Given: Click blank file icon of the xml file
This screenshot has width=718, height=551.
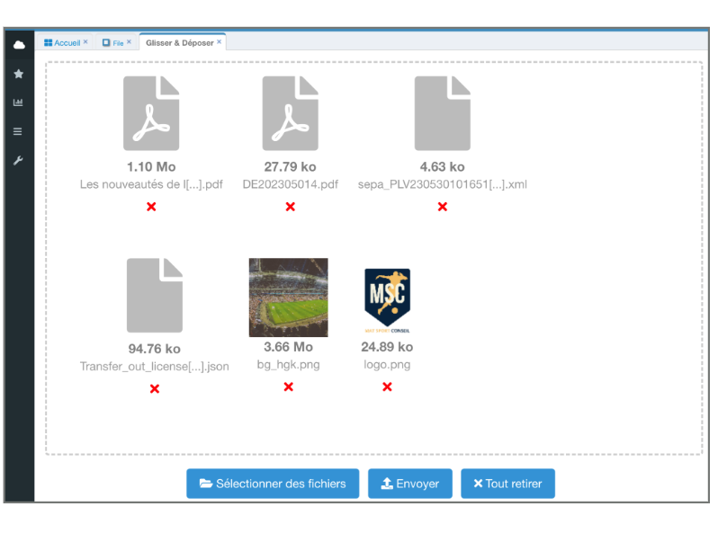Looking at the screenshot, I should coord(443,113).
